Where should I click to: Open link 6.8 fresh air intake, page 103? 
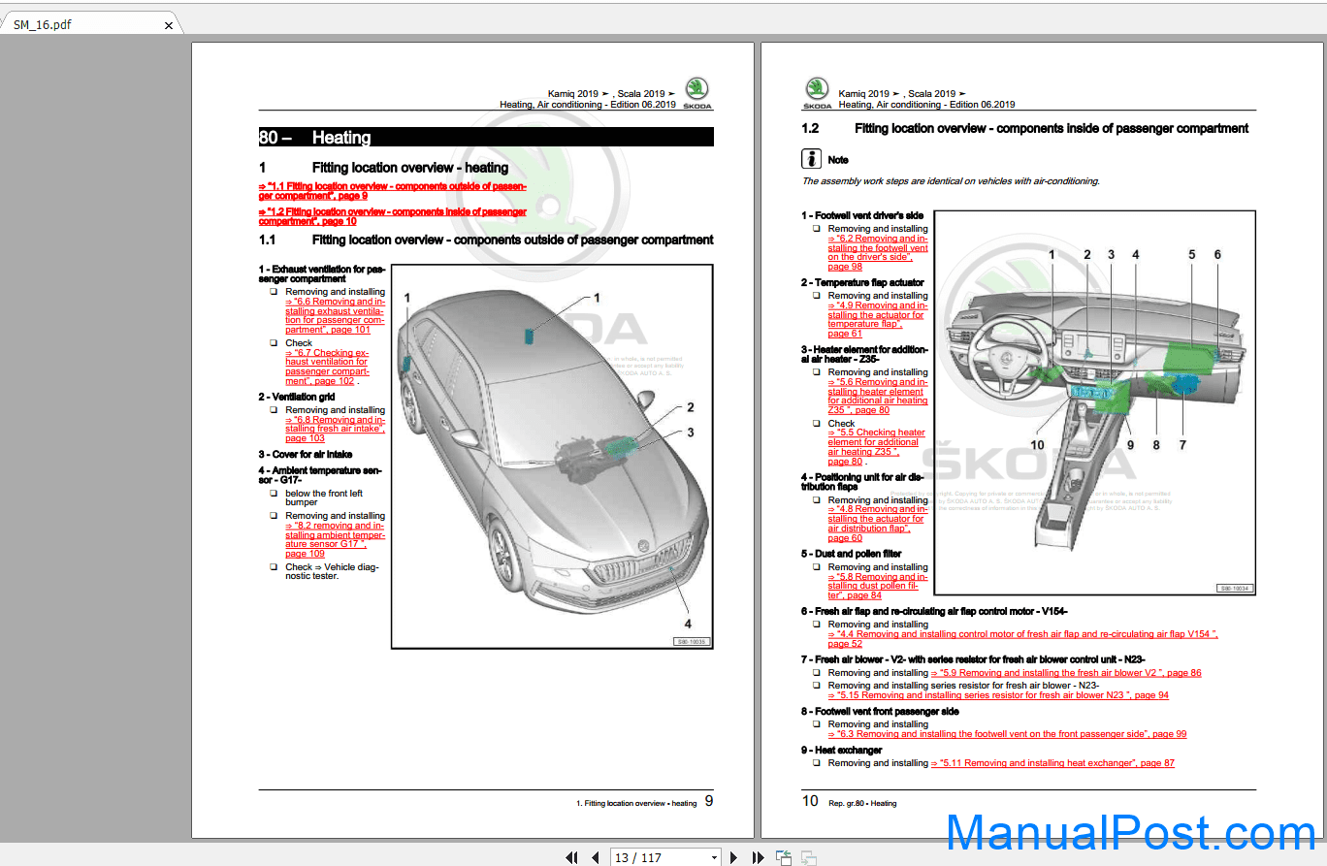point(335,429)
